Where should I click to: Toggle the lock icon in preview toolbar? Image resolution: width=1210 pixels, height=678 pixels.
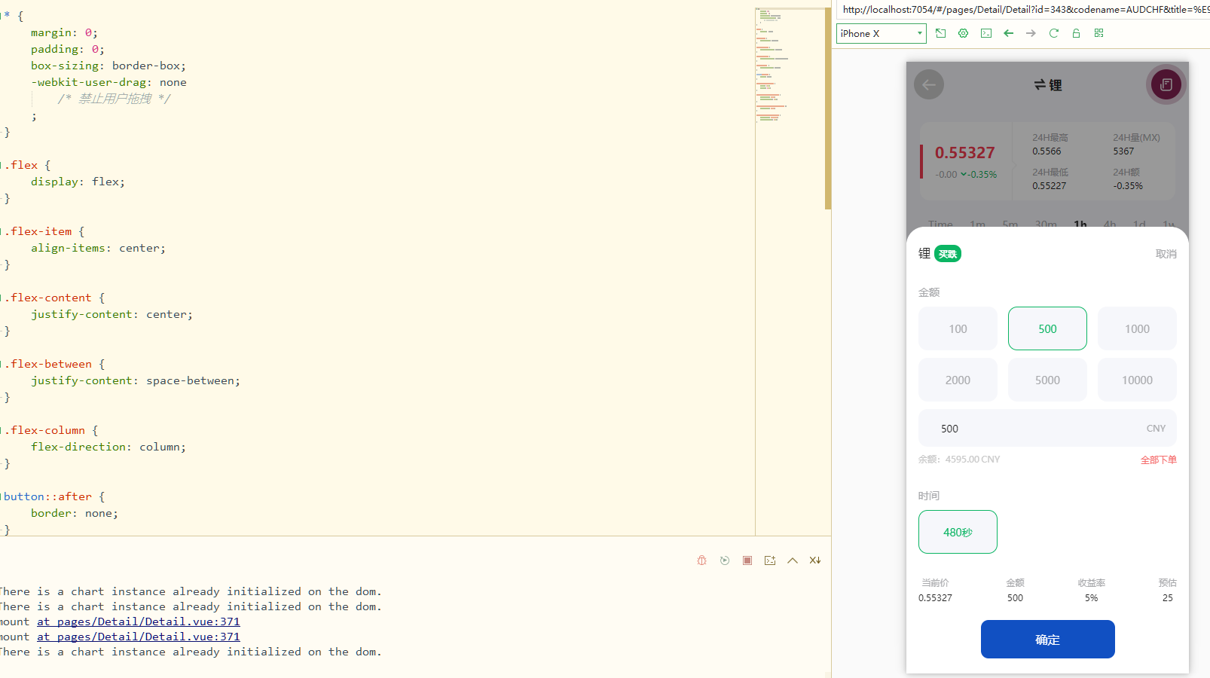coord(1076,33)
